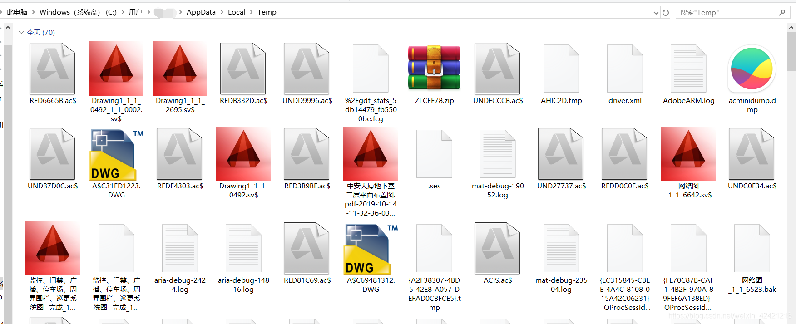Select the aria-debug-14816.log file icon

(x=243, y=248)
